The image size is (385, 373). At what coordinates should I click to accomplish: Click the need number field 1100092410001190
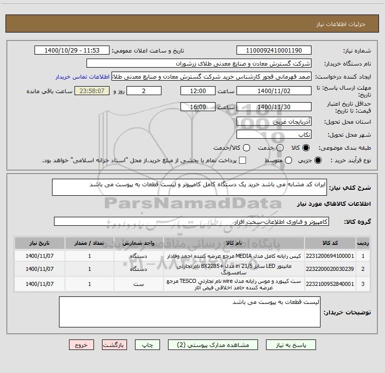[x=274, y=51]
